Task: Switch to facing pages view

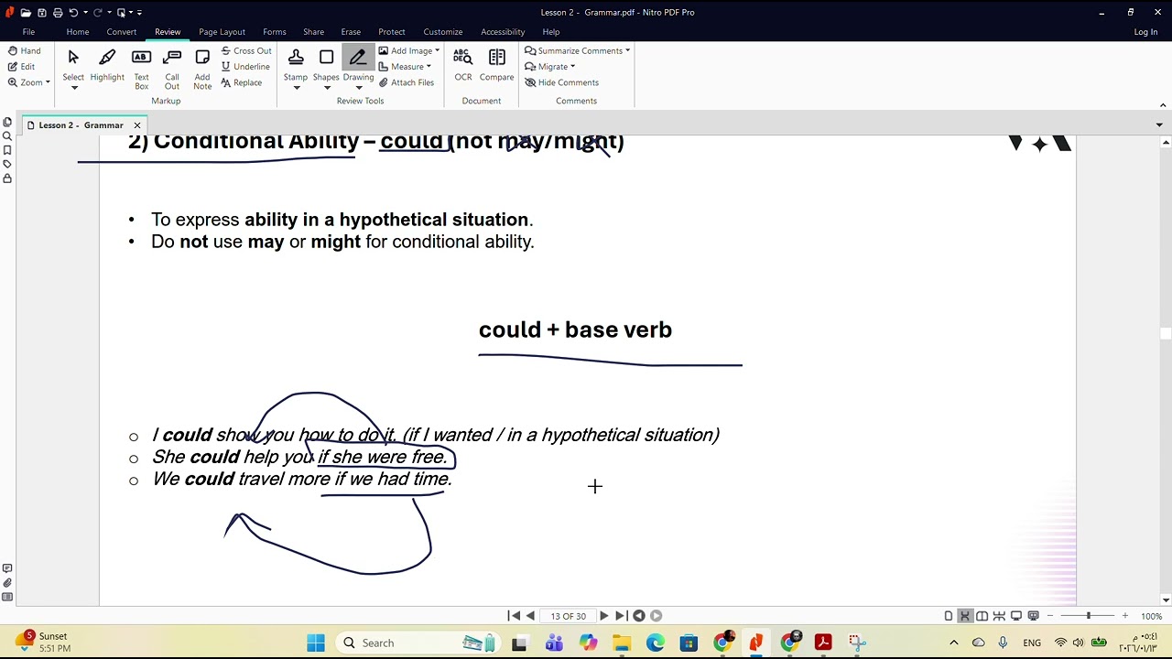Action: [982, 616]
